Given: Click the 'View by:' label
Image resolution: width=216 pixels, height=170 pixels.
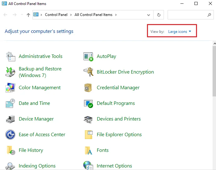Looking at the screenshot, I should (157, 32).
